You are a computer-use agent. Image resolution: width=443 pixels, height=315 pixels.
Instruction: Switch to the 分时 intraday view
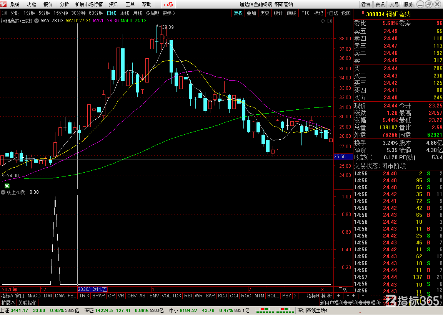point(15,13)
